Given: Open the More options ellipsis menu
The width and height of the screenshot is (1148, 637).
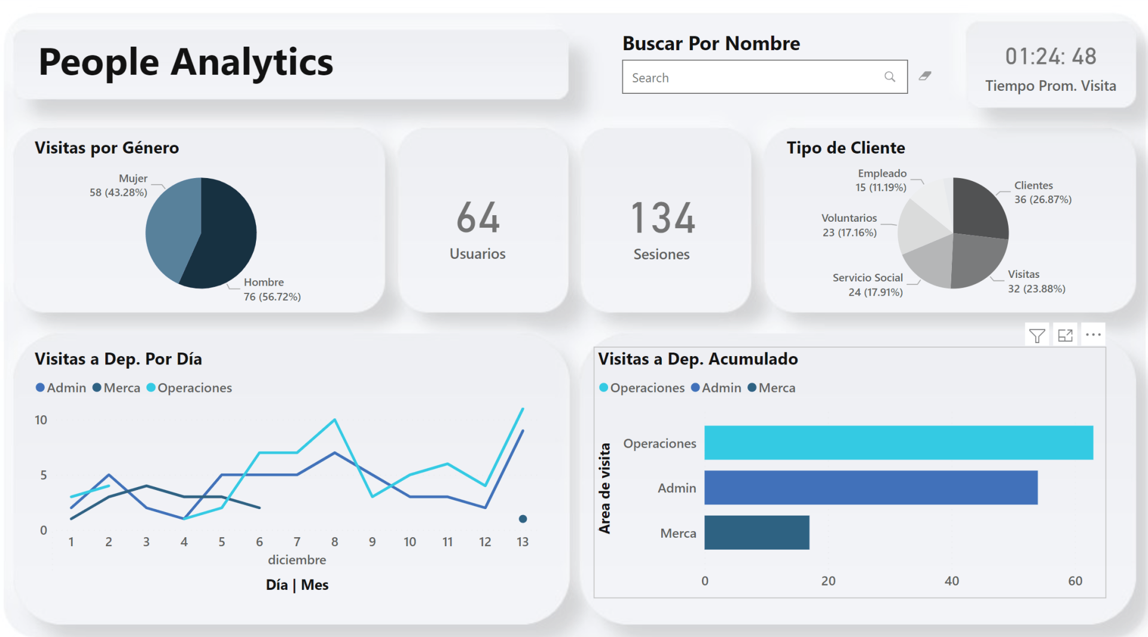Looking at the screenshot, I should tap(1094, 335).
